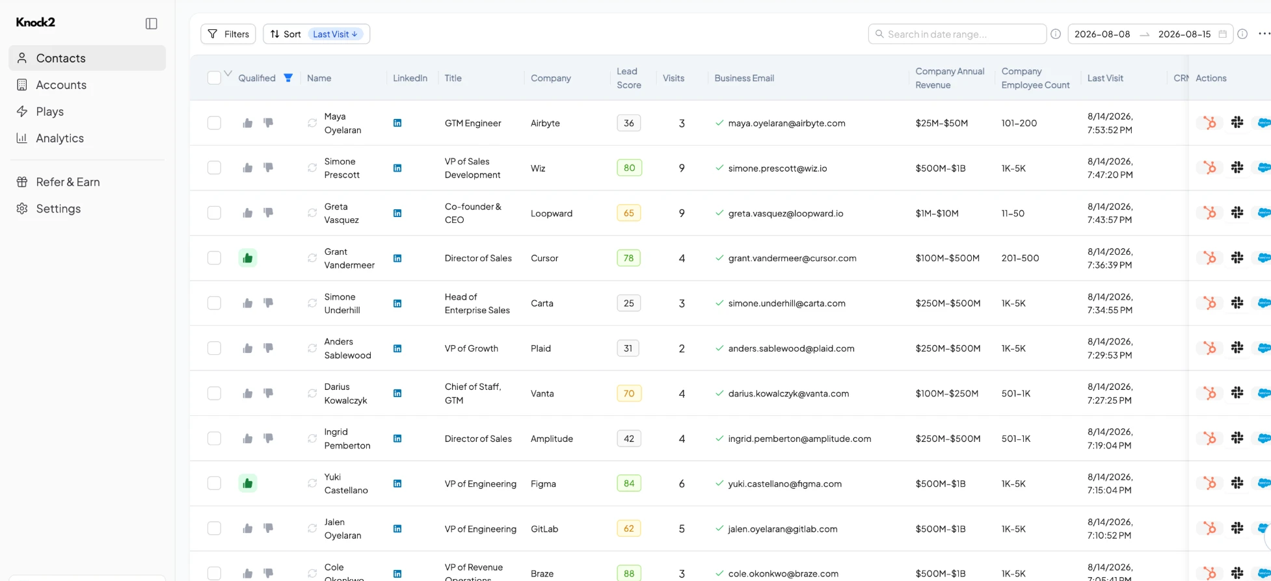The image size is (1271, 581).
Task: Toggle the select-all rows checkbox
Action: pos(214,78)
